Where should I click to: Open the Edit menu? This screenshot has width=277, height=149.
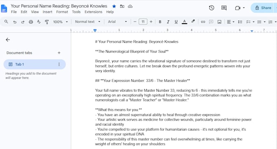(x=24, y=12)
